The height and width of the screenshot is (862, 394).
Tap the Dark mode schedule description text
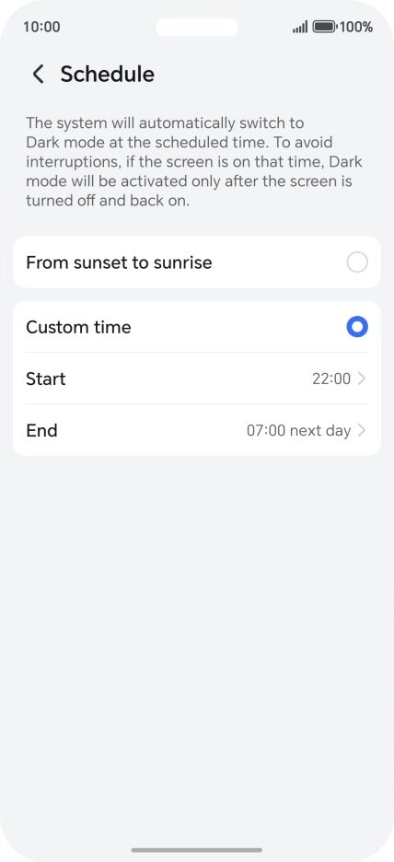pyautogui.click(x=194, y=162)
